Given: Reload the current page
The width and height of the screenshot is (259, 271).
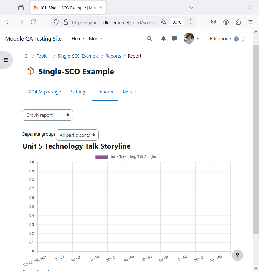Looking at the screenshot, I should pos(33,22).
